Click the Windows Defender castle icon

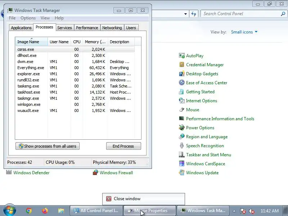point(9,172)
